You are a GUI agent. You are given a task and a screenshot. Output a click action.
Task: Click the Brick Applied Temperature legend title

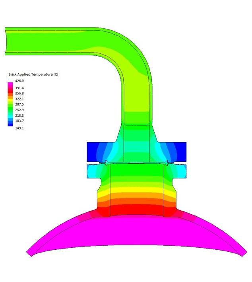click(33, 74)
